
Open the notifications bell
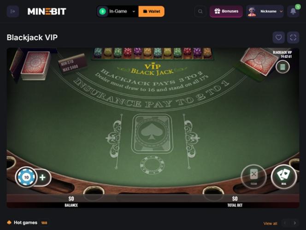293,12
